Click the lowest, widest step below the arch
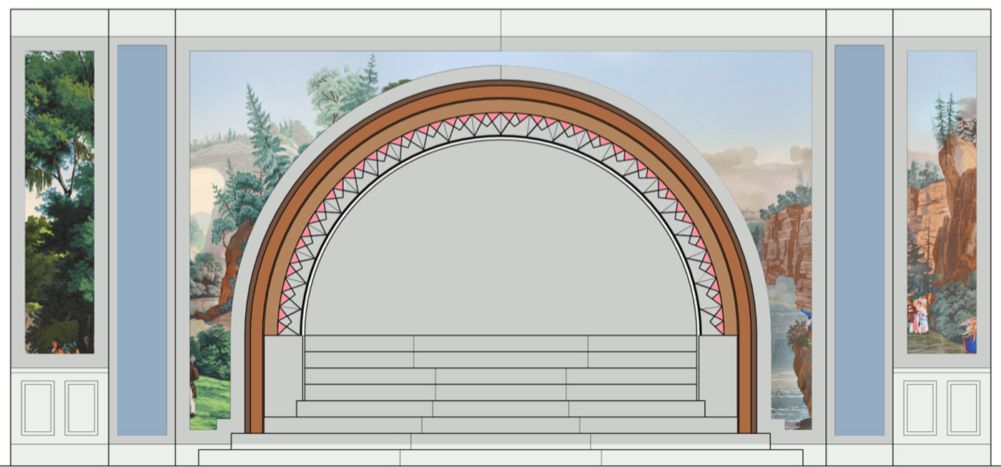1001x467 pixels. tap(500, 458)
